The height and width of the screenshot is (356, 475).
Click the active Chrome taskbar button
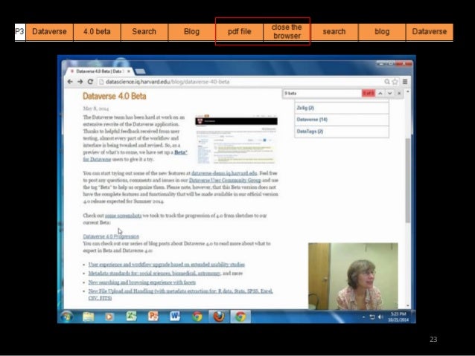[240, 317]
